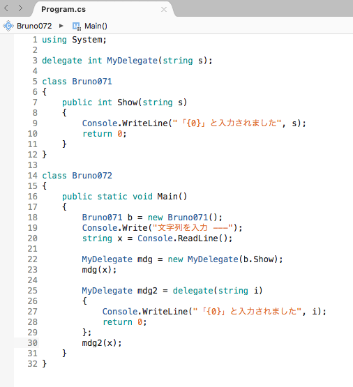Click the Console.Write call on line 19
This screenshot has width=353, height=387.
click(162, 228)
